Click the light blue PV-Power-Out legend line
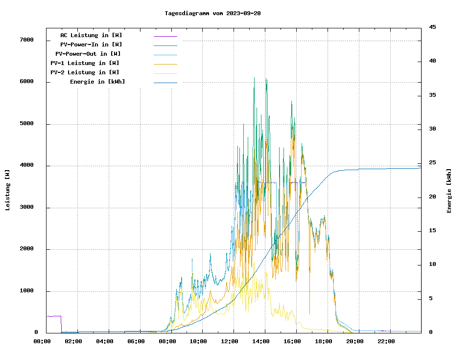The width and height of the screenshot is (470, 352). (165, 55)
